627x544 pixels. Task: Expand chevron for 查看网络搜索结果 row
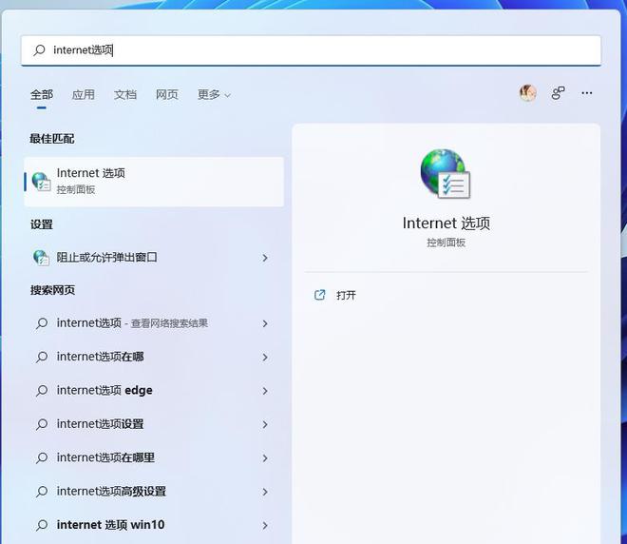click(265, 323)
